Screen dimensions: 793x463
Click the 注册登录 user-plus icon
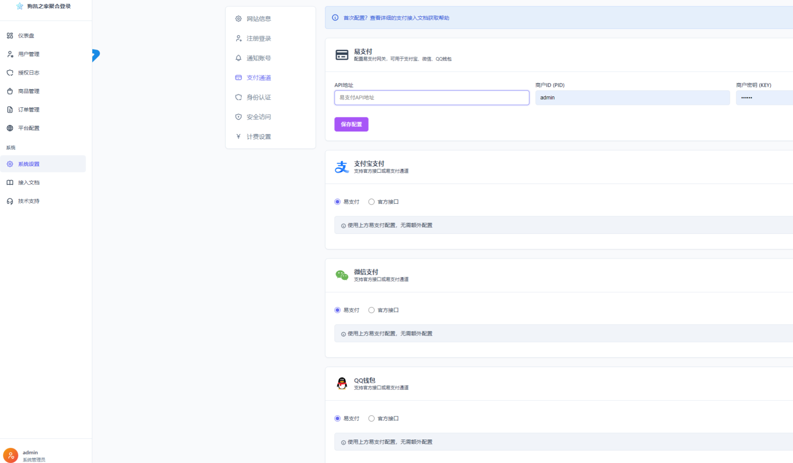[x=238, y=39]
